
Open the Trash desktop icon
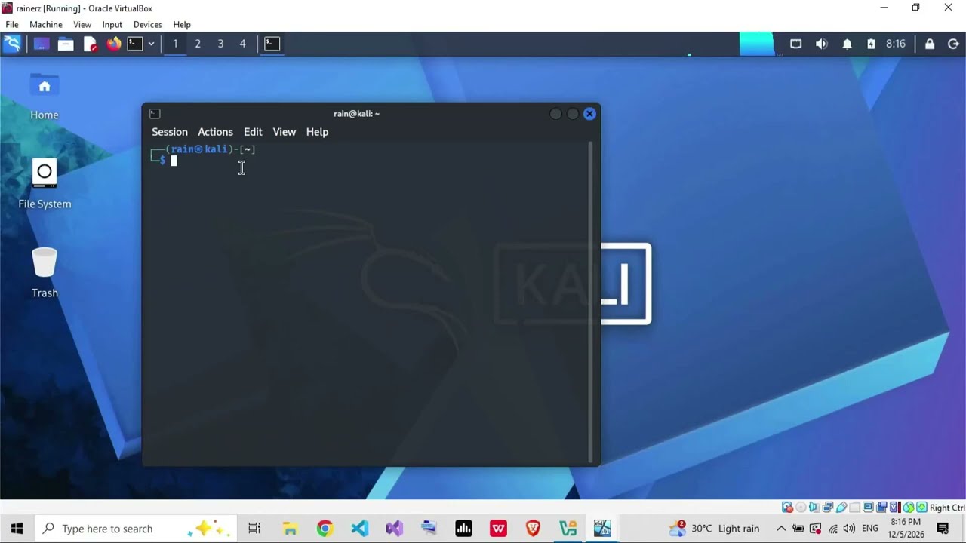(x=45, y=273)
